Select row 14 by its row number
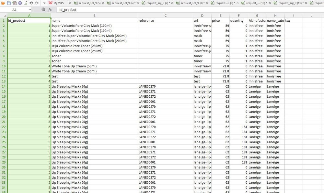The width and height of the screenshot is (324, 193). pos(3,86)
